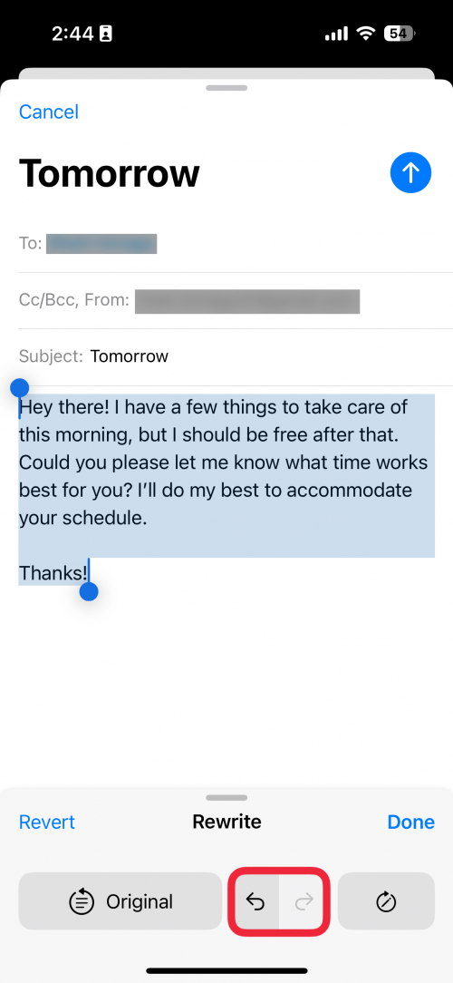453x983 pixels.
Task: Tap the battery indicator in status bar
Action: [x=400, y=34]
